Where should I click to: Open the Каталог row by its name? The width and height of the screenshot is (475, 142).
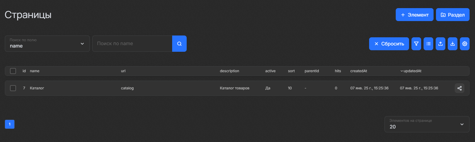click(x=37, y=88)
